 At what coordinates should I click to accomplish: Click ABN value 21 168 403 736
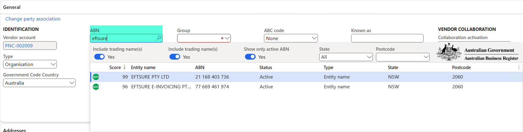point(212,77)
